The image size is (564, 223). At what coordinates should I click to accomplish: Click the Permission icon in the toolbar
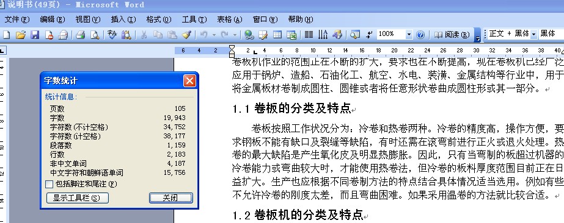pyautogui.click(x=49, y=35)
